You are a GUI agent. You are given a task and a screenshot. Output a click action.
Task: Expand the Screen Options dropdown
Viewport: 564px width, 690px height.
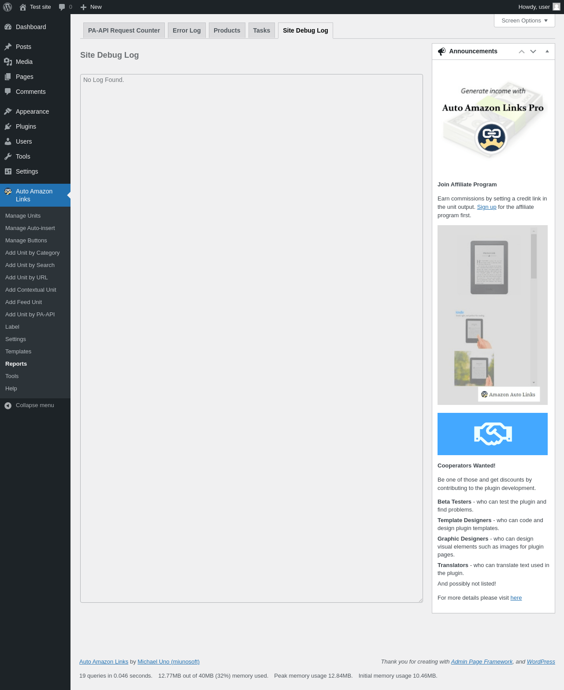click(524, 21)
